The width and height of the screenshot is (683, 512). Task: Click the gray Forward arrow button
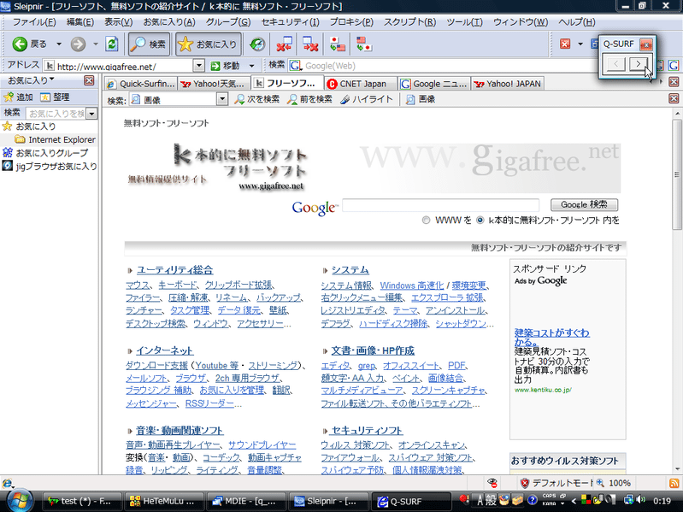click(x=78, y=44)
